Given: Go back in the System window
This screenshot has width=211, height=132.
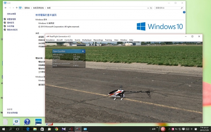Looking at the screenshot, I should coord(6,8).
